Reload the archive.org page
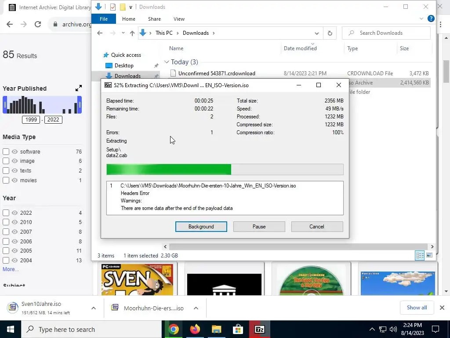 point(38,24)
